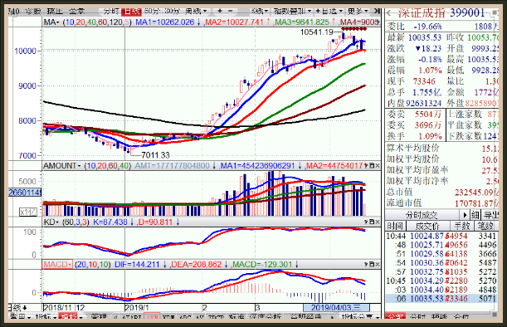
Task: Maximize the MACD indicator panel
Action: point(372,264)
